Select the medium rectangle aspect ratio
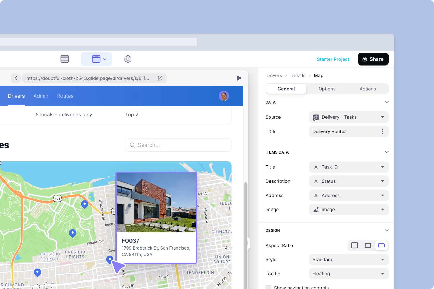Image resolution: width=434 pixels, height=289 pixels. 368,245
